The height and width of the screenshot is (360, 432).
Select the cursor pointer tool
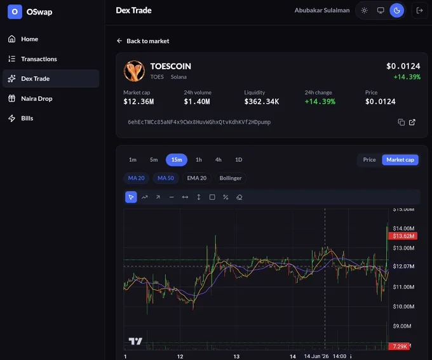[x=131, y=197]
